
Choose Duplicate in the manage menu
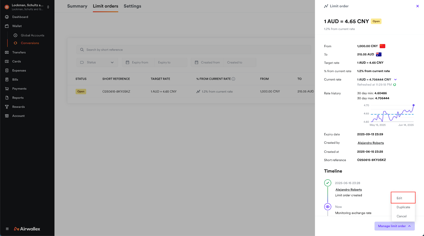click(403, 207)
